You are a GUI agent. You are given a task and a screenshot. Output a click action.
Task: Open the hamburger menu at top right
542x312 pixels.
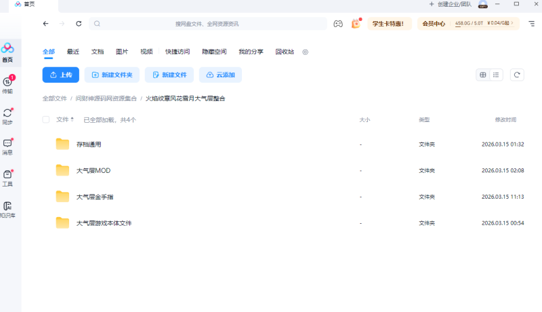tap(532, 24)
